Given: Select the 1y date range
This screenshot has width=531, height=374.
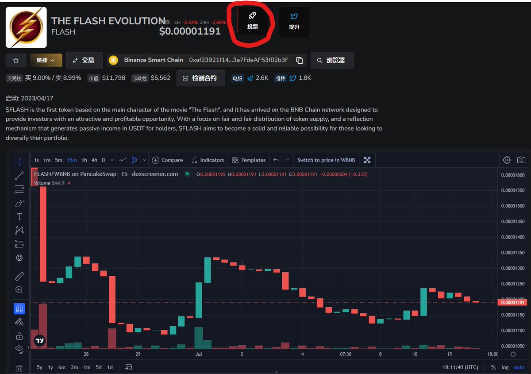Looking at the screenshot, I should coord(50,367).
